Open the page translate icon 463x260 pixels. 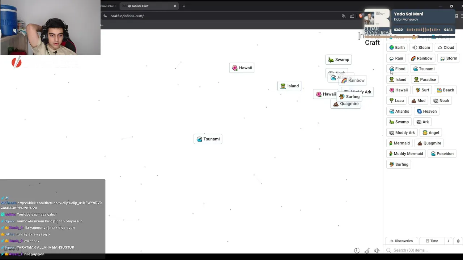pyautogui.click(x=344, y=16)
